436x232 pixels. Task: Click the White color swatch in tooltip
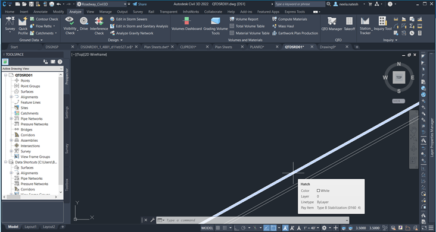pos(319,190)
